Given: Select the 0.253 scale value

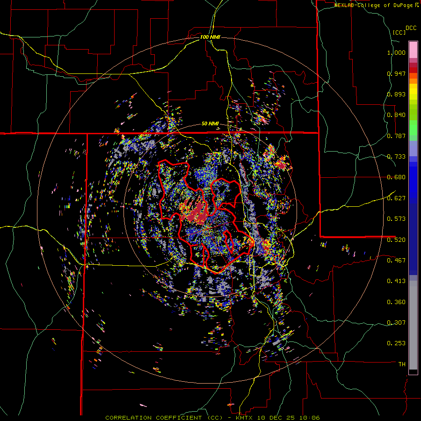Looking at the screenshot, I should [396, 343].
